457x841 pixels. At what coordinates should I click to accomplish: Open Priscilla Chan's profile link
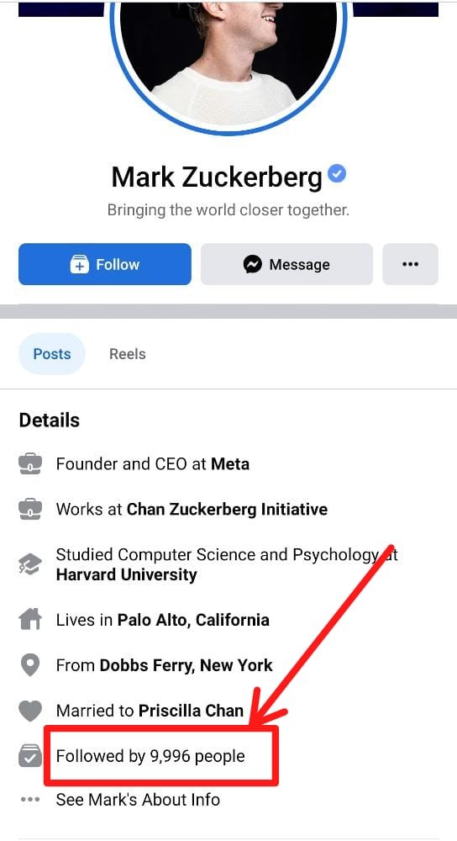(x=192, y=711)
